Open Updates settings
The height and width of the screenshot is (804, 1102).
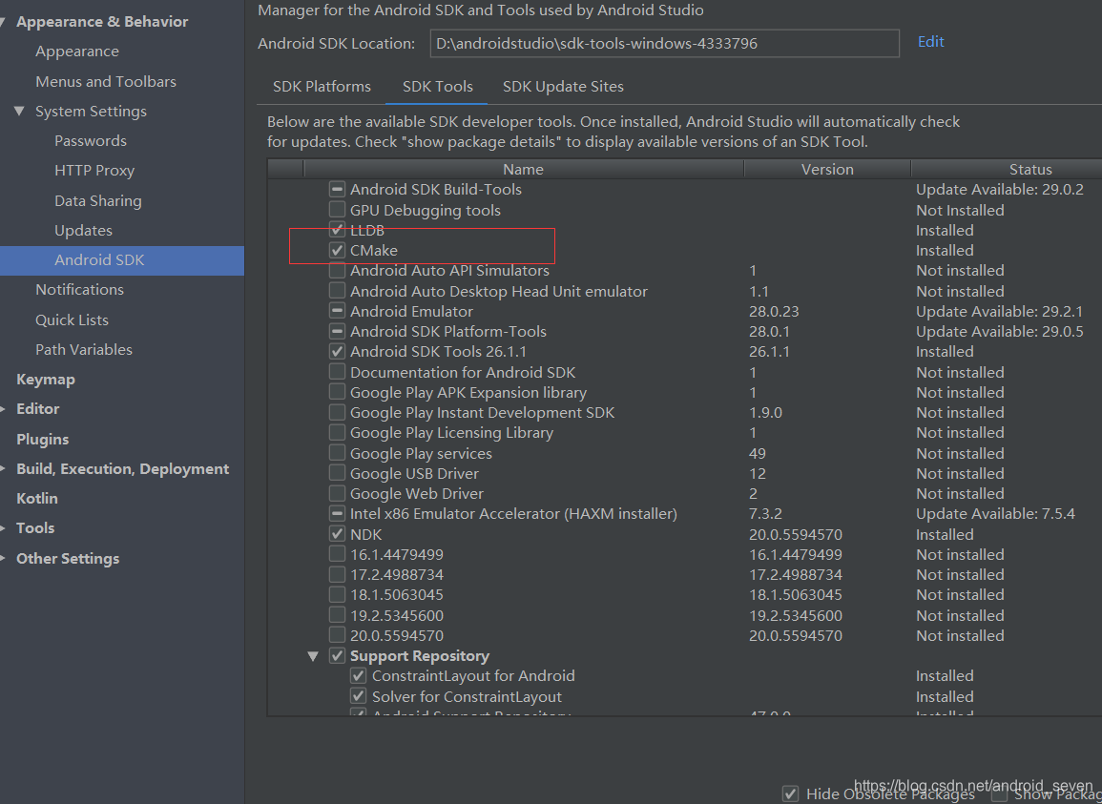pos(84,231)
